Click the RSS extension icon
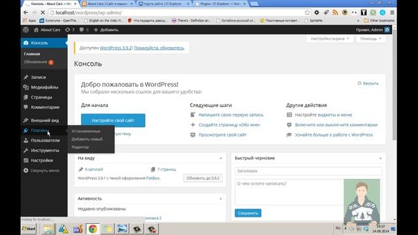Viewport: 418px width, 235px height. (x=335, y=12)
